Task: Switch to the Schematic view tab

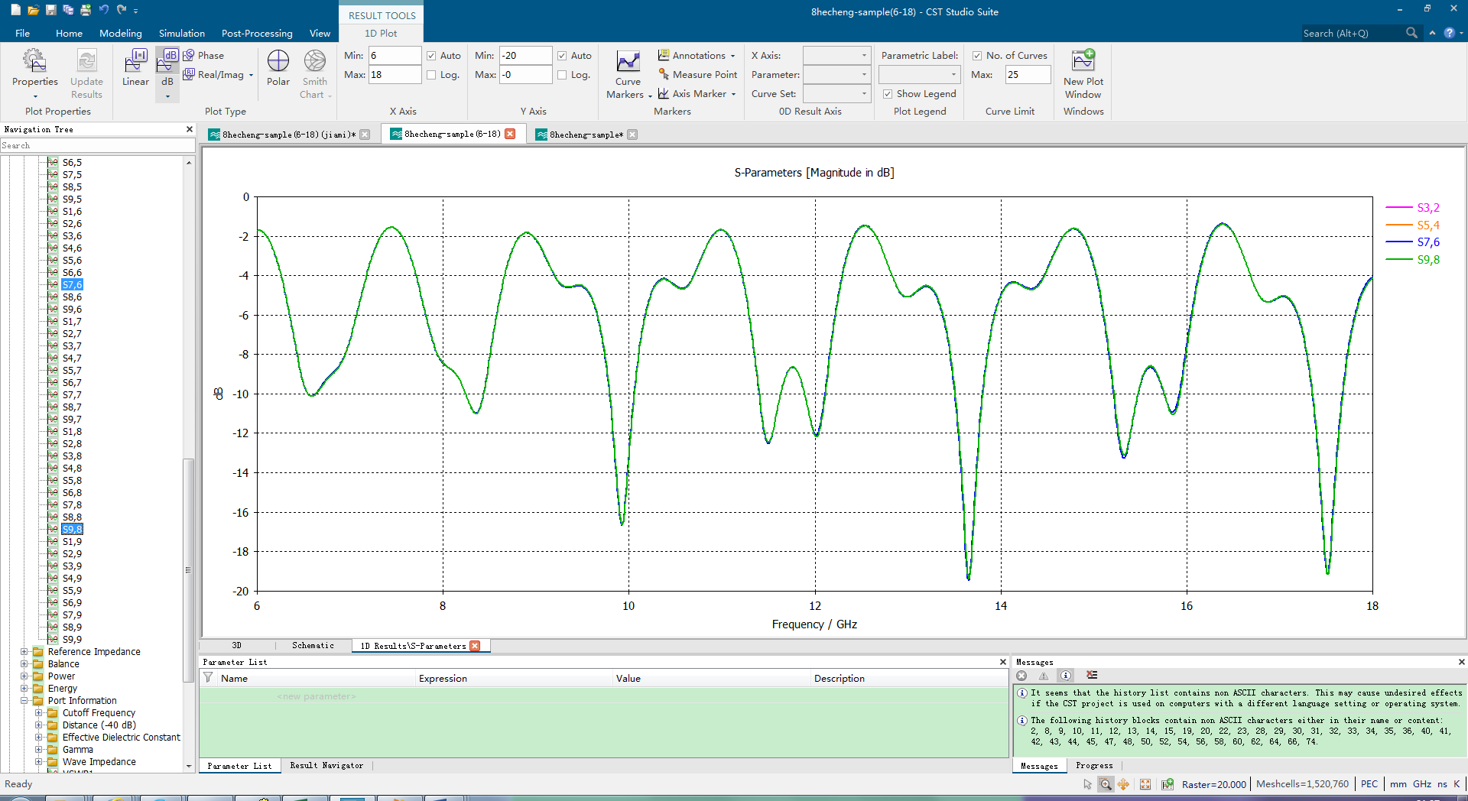Action: point(313,646)
